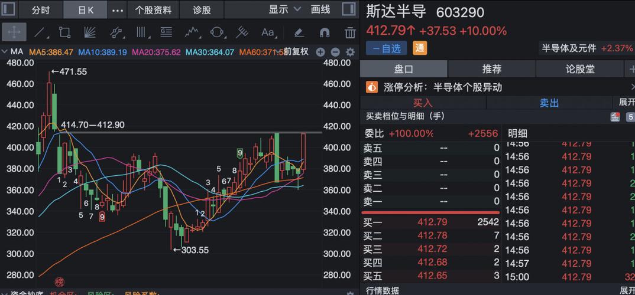
Task: Zoom in chart with plus icon
Action: pyautogui.click(x=320, y=52)
